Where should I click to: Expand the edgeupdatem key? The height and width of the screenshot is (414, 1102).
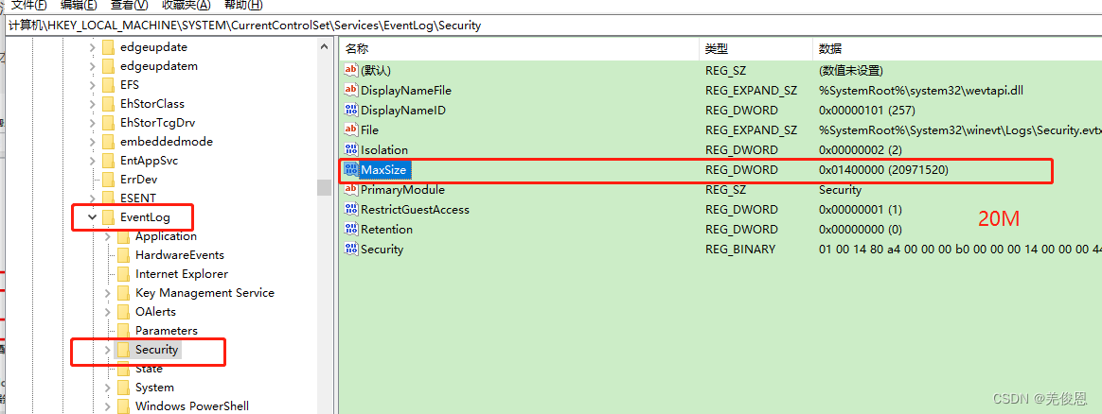92,66
